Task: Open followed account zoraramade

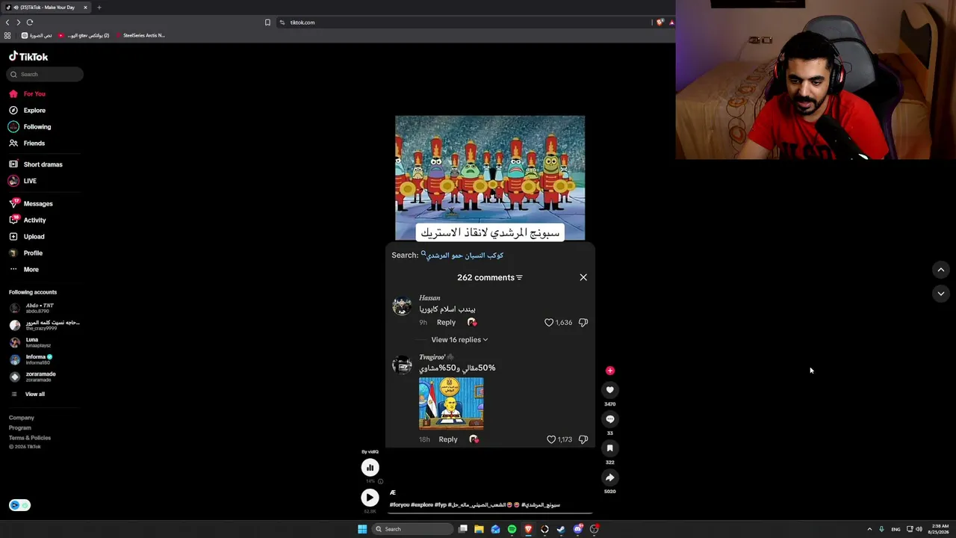Action: [33, 377]
